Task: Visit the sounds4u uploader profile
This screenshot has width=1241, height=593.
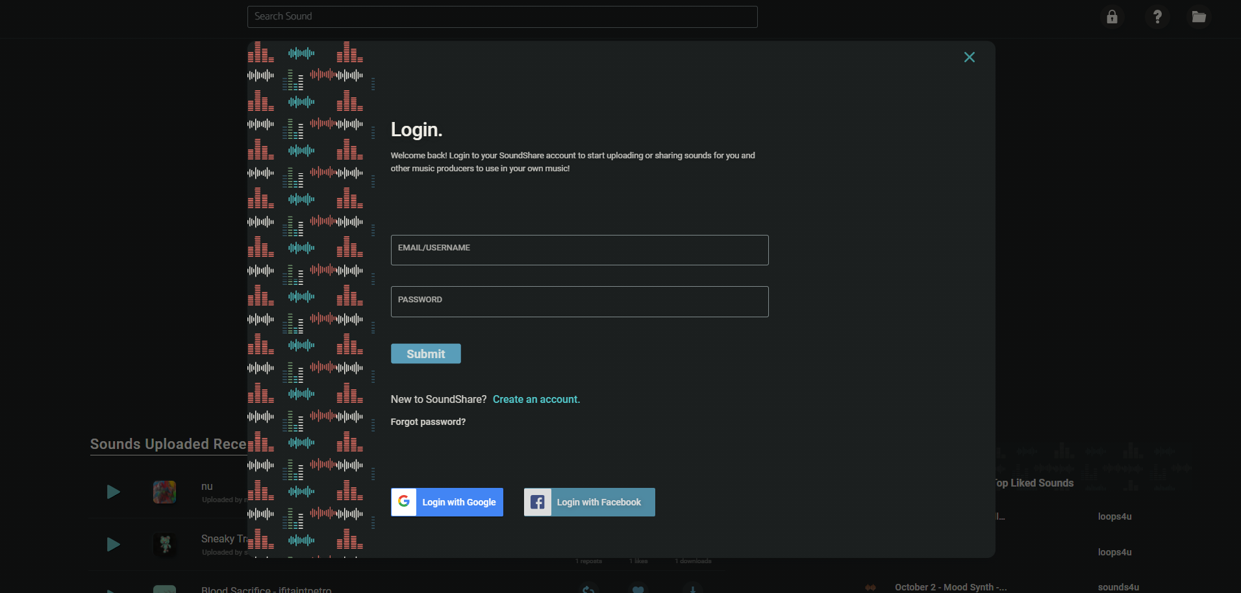Action: pos(1118,587)
